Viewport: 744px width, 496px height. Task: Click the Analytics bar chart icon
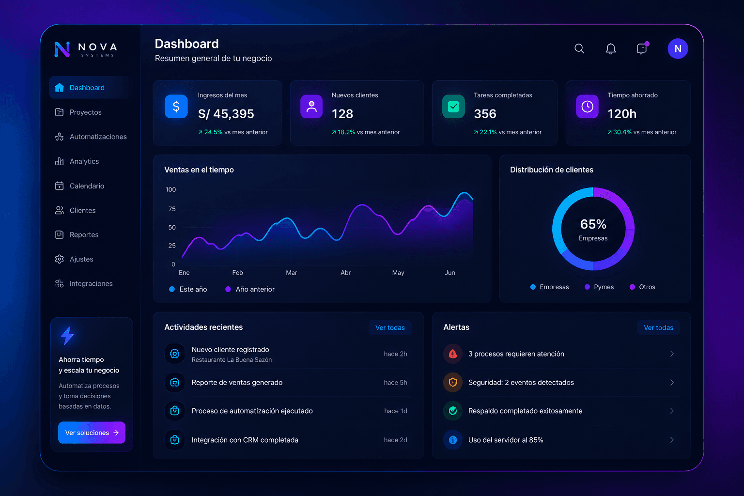pyautogui.click(x=60, y=161)
